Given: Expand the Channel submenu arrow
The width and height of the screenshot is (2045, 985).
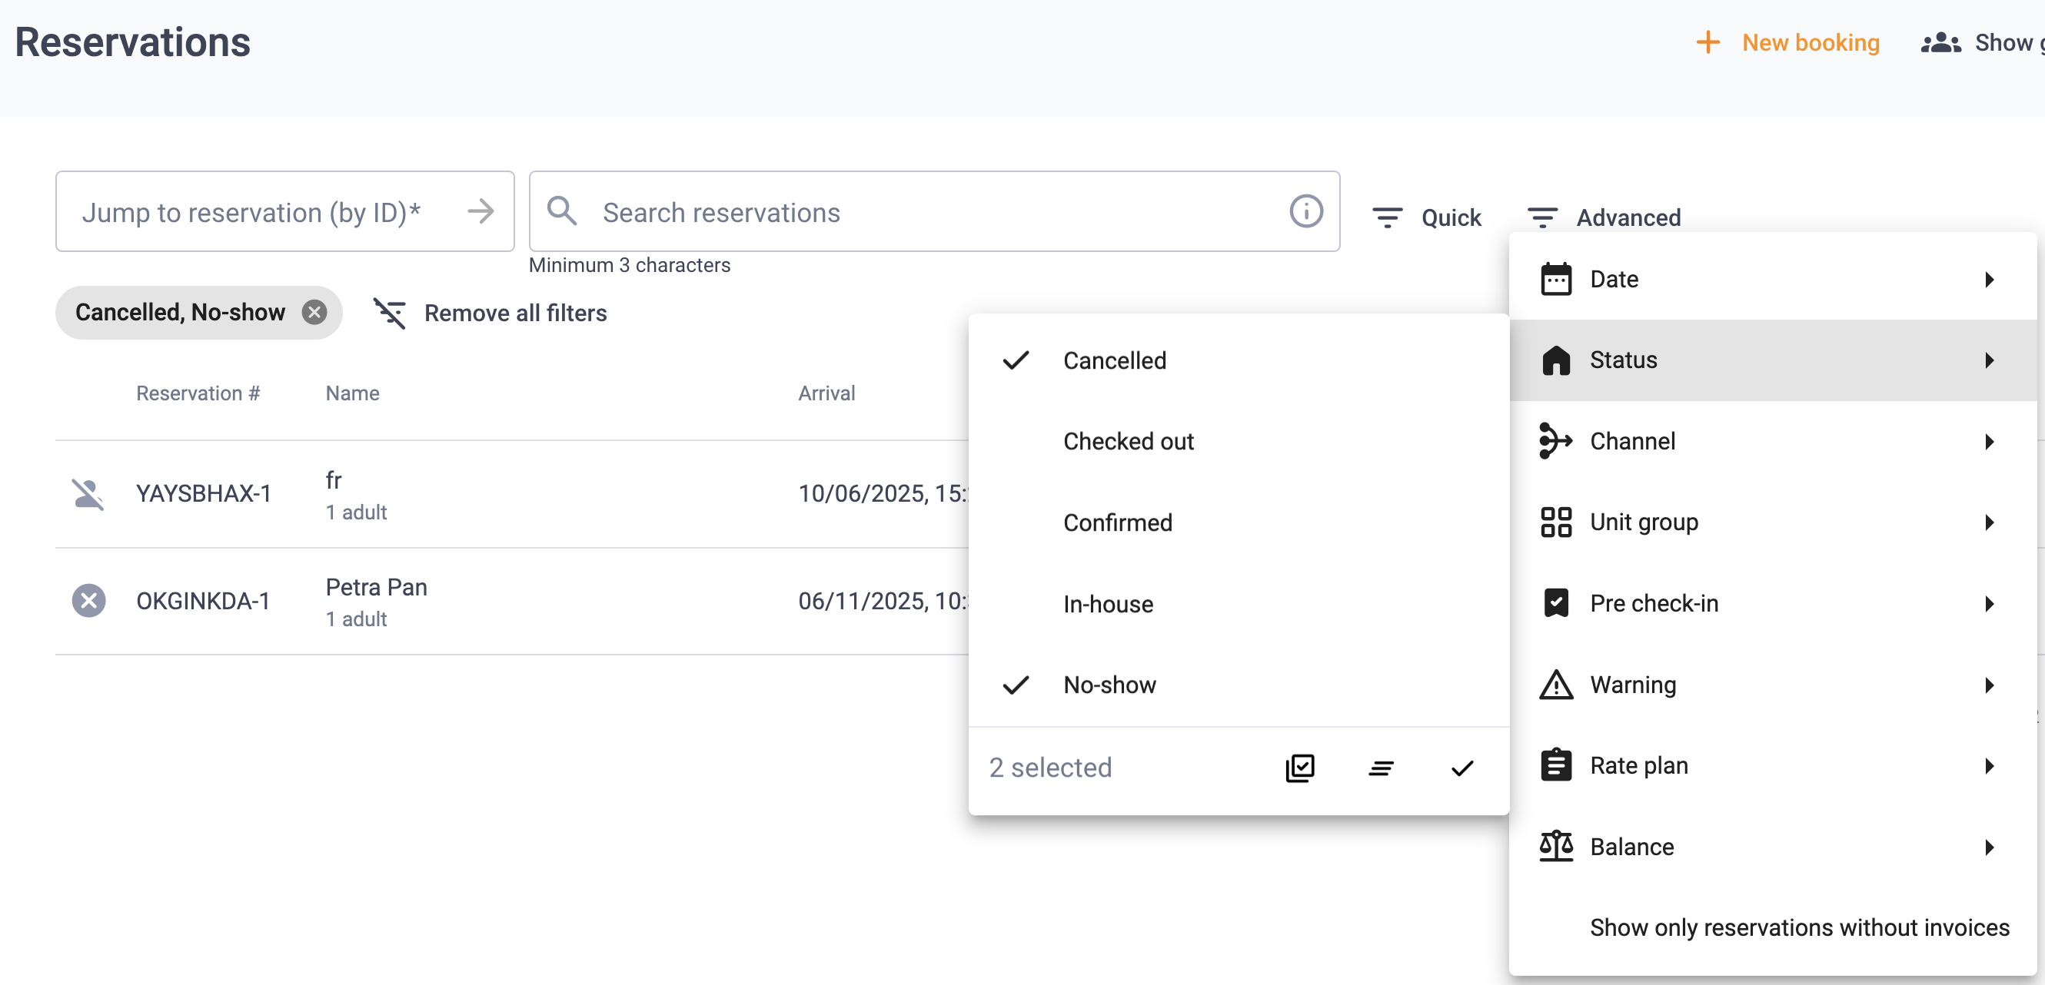Looking at the screenshot, I should click(1989, 441).
